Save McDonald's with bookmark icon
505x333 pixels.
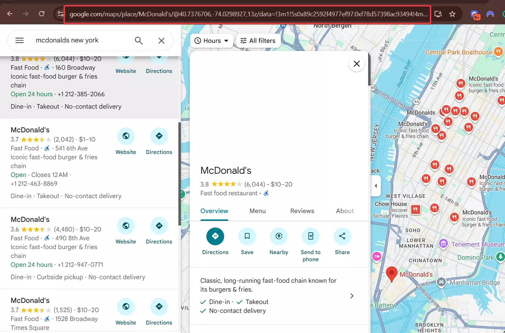tap(247, 236)
